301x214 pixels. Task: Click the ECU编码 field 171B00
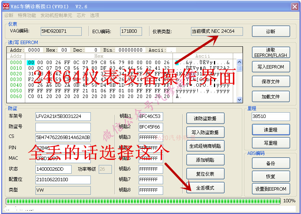(x=131, y=31)
